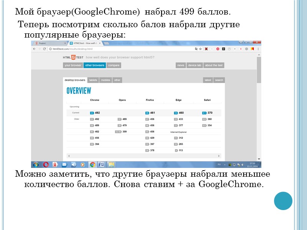
Task: Open the Yandex taskbar icon
Action: 55,165
